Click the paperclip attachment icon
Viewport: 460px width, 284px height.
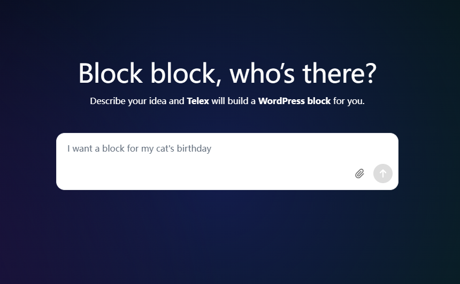click(x=359, y=173)
